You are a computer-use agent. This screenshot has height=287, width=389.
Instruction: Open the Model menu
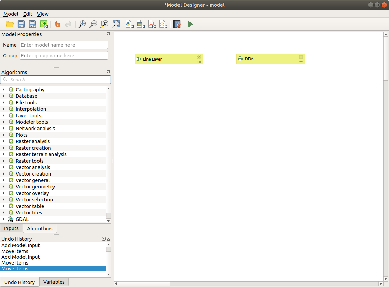point(11,14)
